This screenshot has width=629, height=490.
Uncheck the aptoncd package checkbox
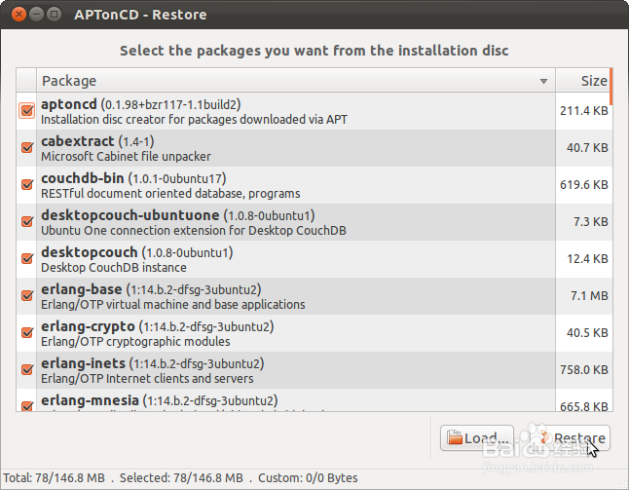26,111
